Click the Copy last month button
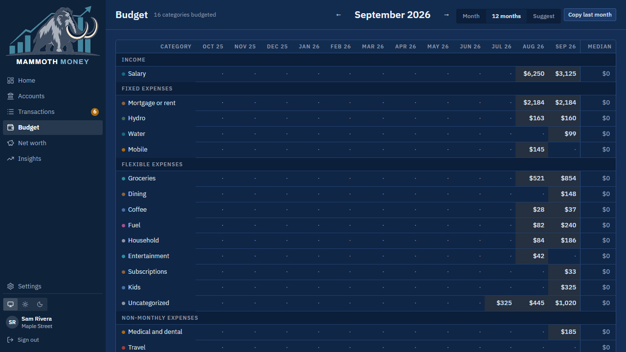This screenshot has width=626, height=352. point(590,15)
